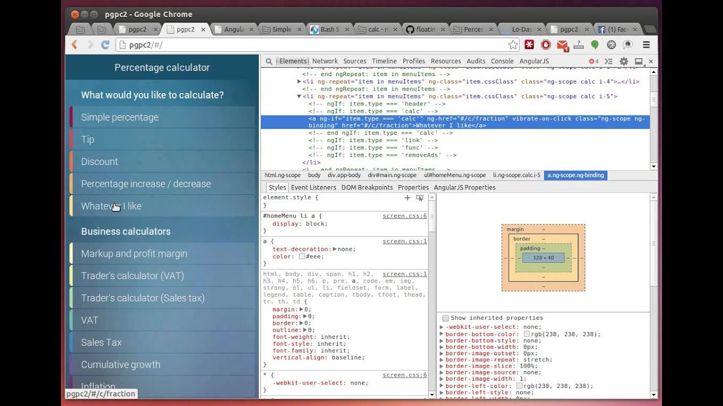Open the eye speech bubble extension icon

(628, 45)
